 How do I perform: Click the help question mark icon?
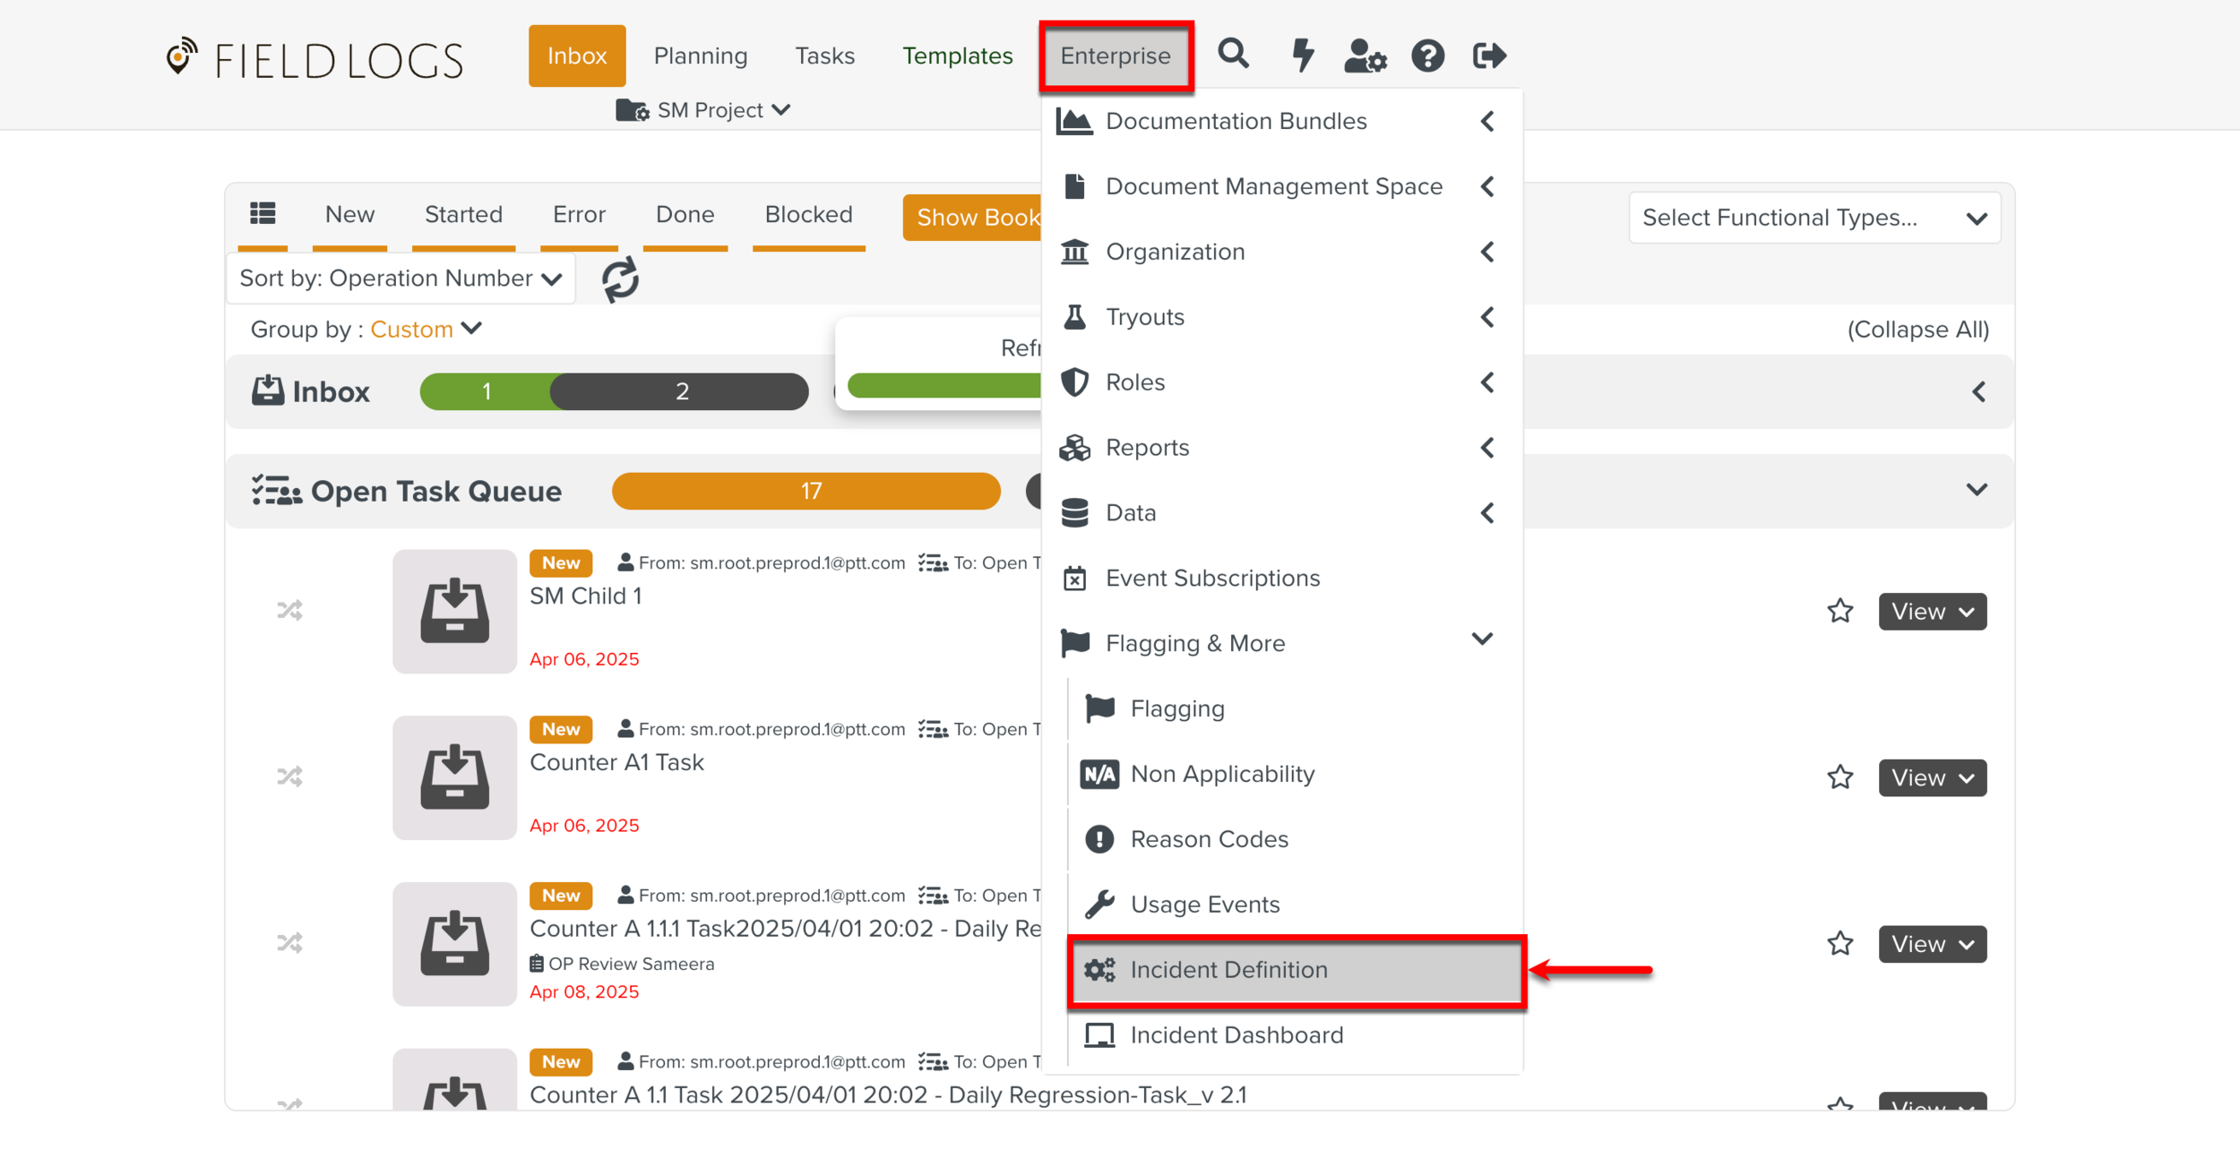click(1427, 56)
